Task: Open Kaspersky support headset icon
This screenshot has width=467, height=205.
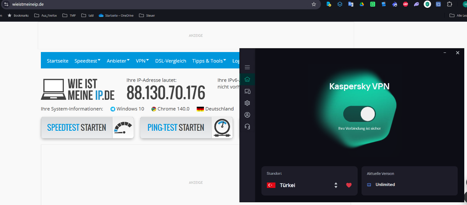Action: 247,127
